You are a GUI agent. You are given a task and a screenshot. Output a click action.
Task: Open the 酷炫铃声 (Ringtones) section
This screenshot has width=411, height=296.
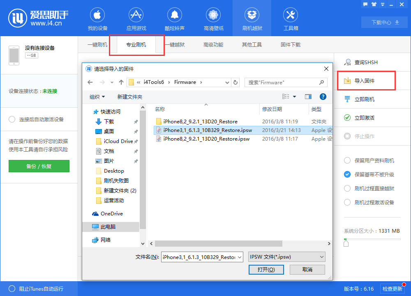(x=174, y=18)
